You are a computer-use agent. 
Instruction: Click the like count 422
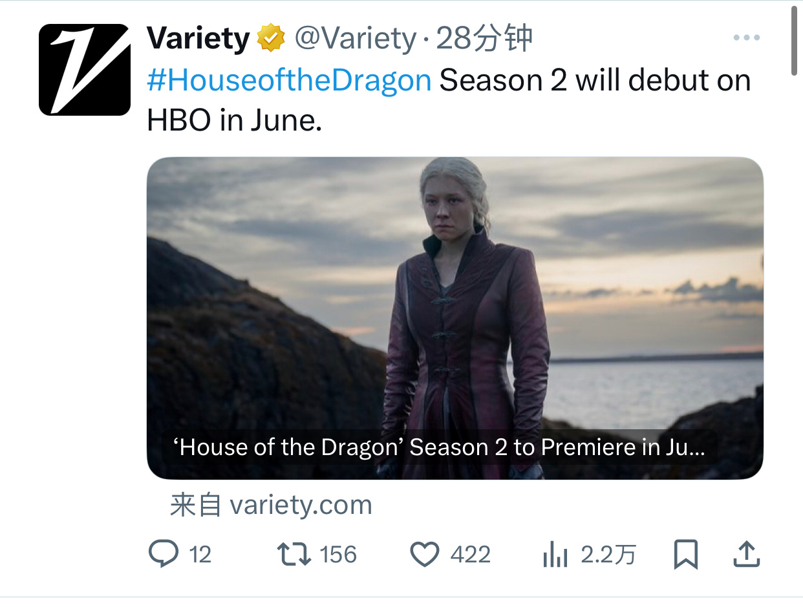pos(471,555)
